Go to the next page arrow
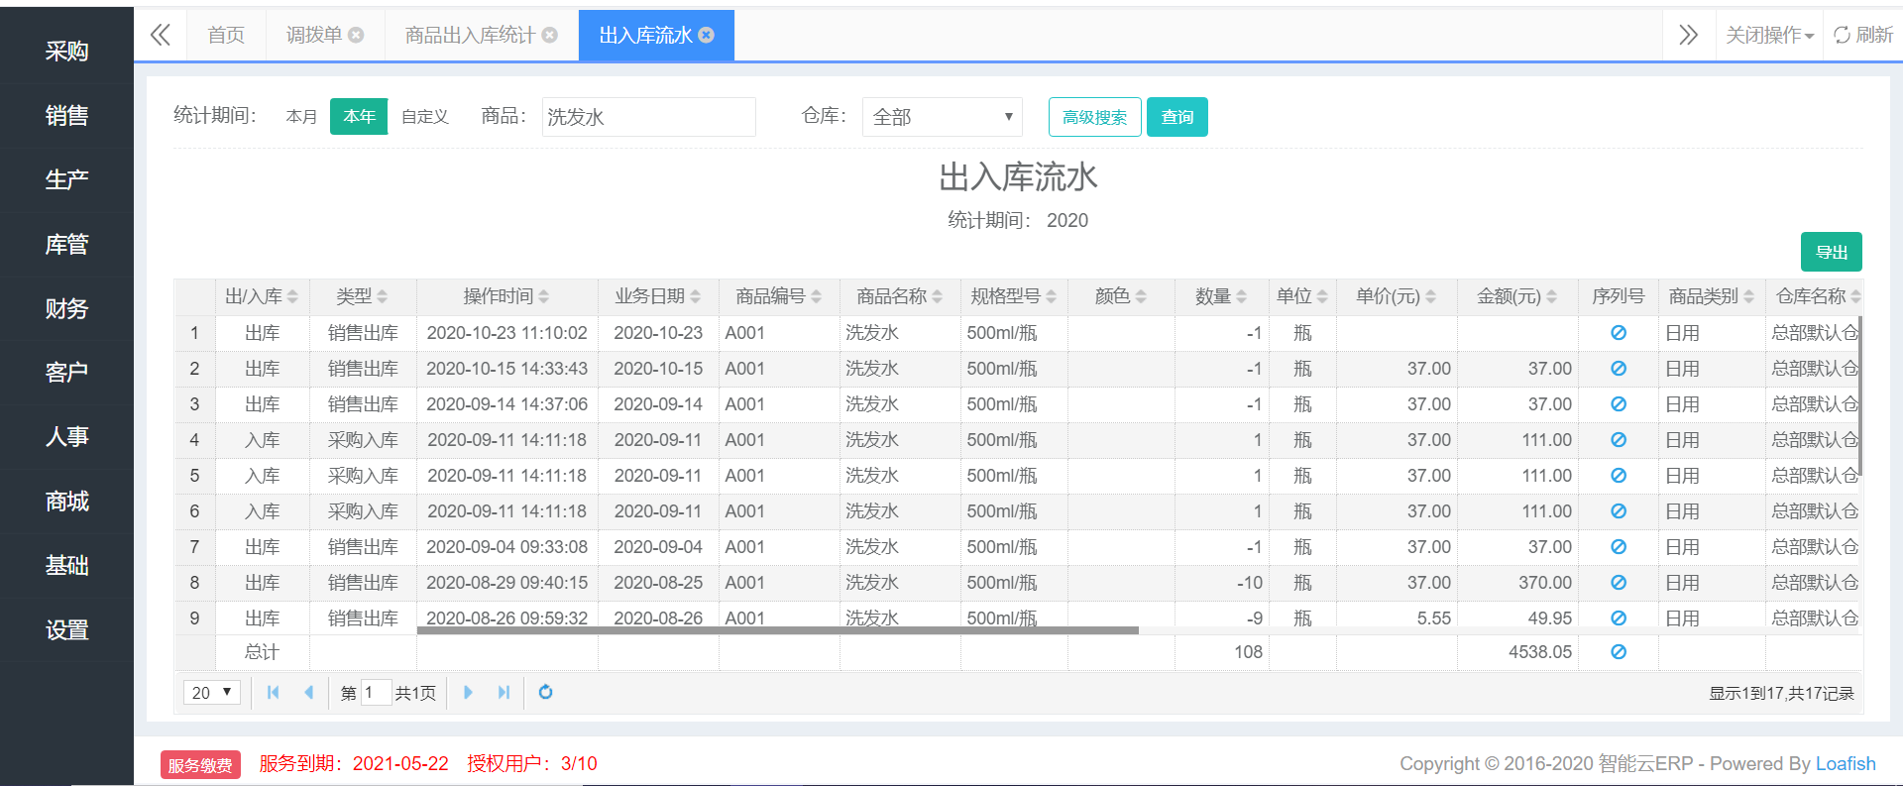This screenshot has height=786, width=1903. coord(468,692)
